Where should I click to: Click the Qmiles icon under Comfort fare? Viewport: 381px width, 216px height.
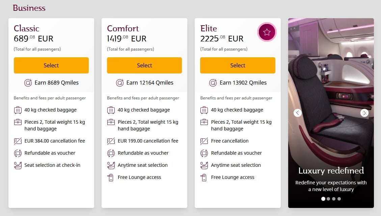[120, 83]
